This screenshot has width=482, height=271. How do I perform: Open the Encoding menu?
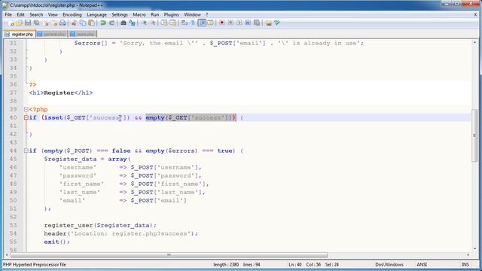(x=72, y=14)
